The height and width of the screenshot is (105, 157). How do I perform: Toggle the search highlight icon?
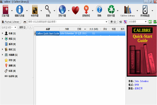[125, 22]
